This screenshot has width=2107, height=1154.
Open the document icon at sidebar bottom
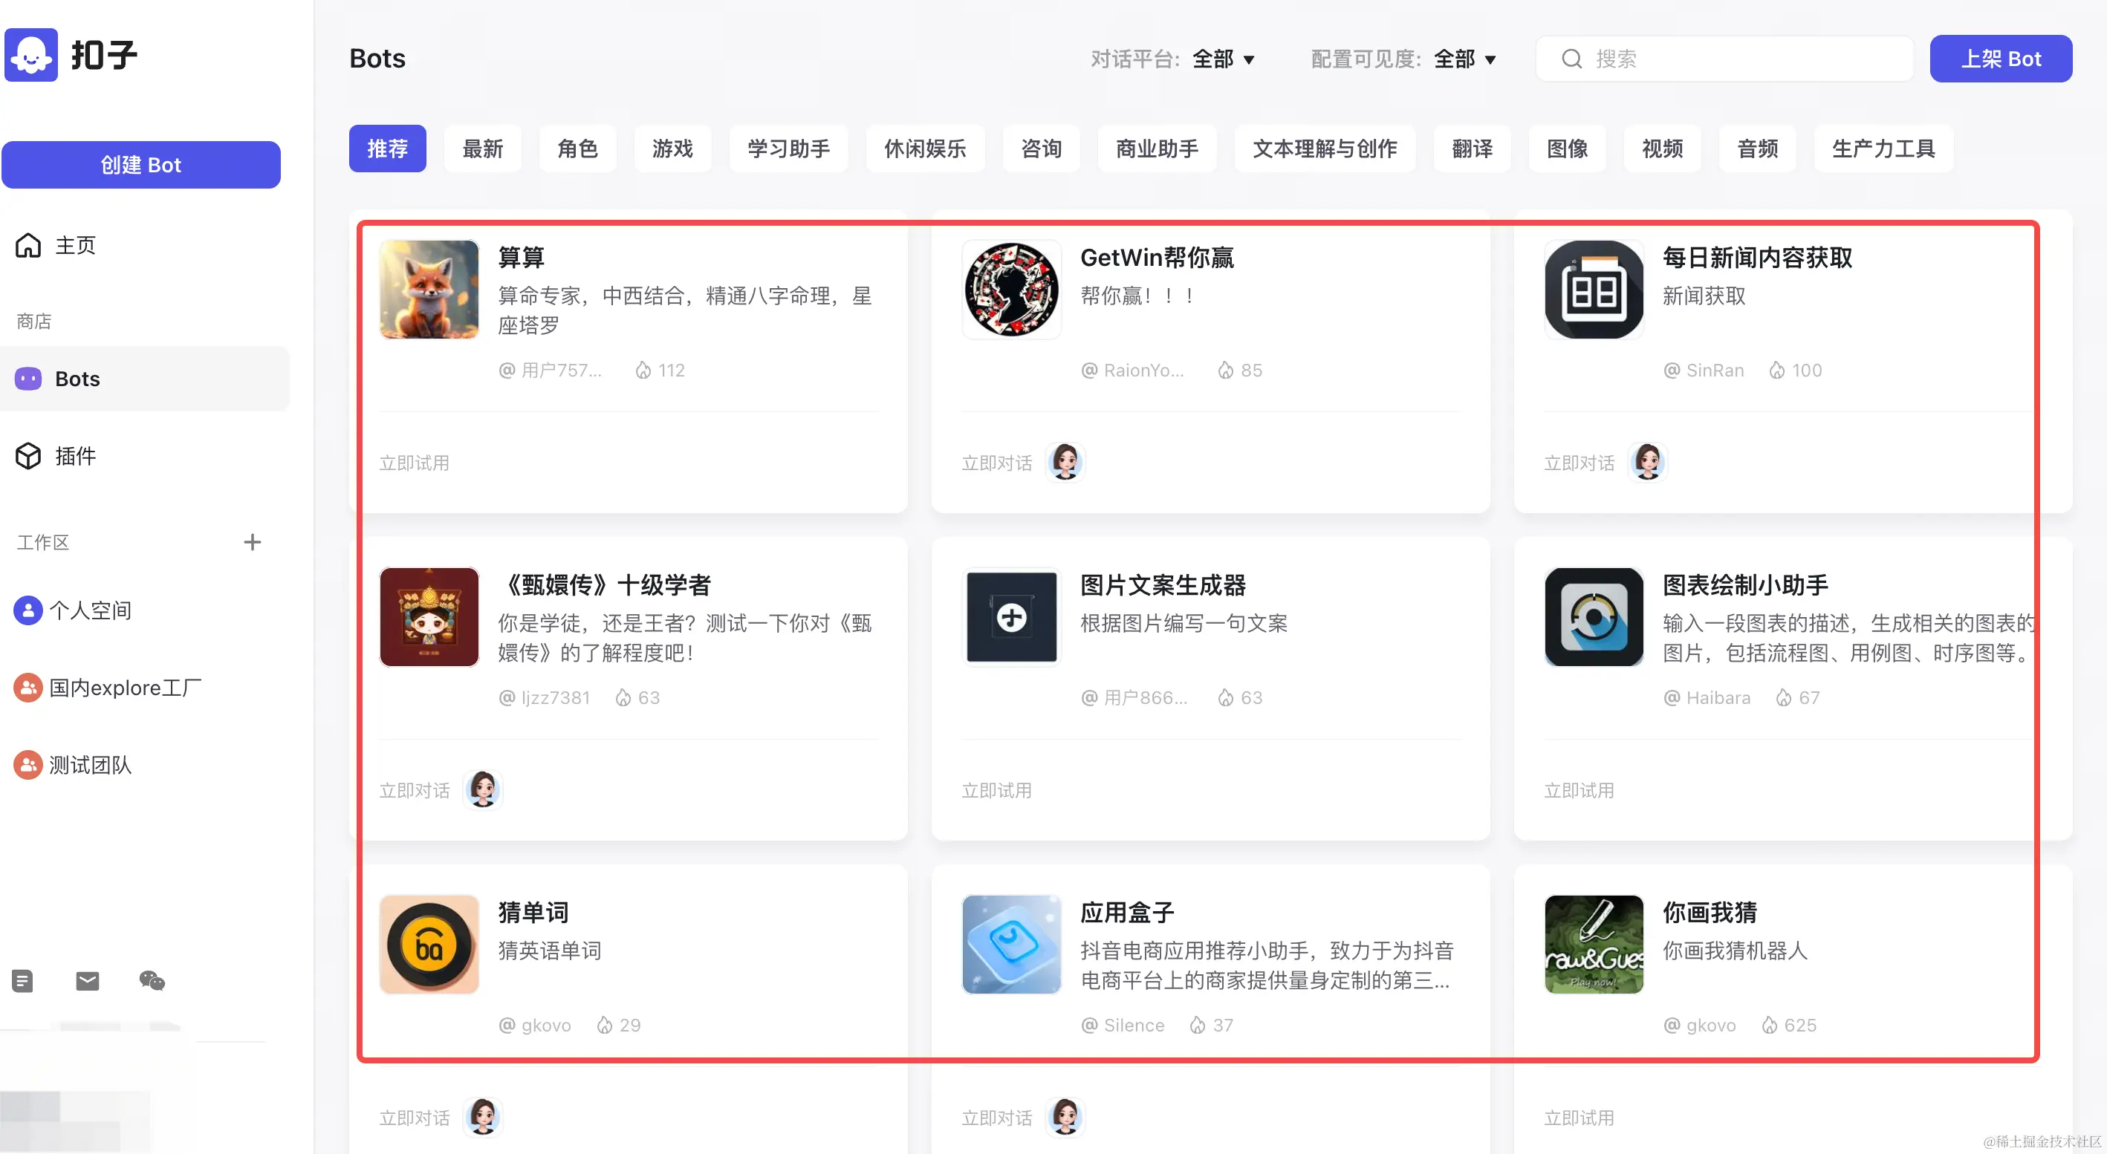pyautogui.click(x=23, y=981)
